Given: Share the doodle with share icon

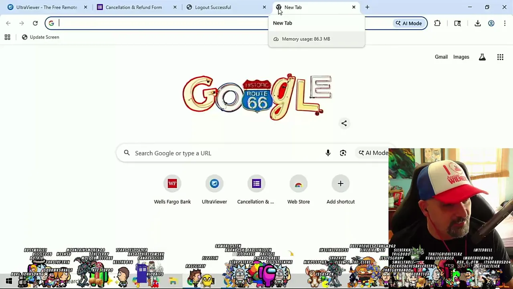Looking at the screenshot, I should click(x=344, y=123).
